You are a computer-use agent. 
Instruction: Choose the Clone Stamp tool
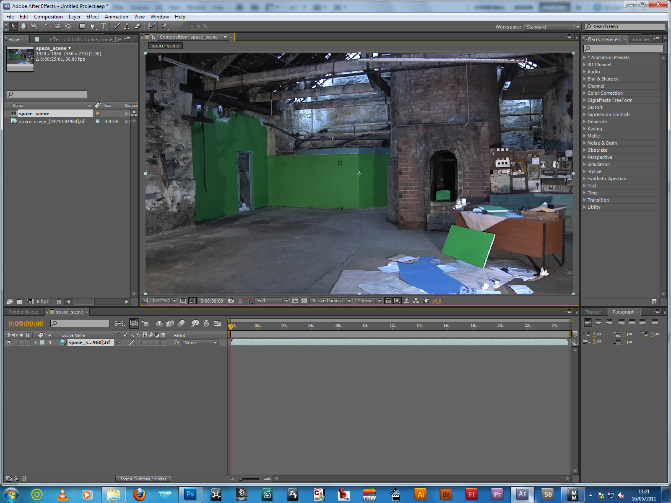(x=127, y=26)
